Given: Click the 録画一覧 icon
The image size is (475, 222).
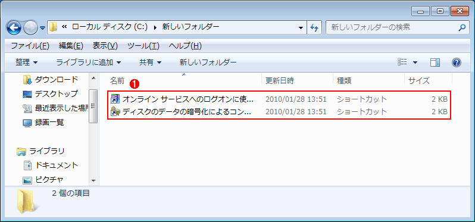Looking at the screenshot, I should 27,123.
